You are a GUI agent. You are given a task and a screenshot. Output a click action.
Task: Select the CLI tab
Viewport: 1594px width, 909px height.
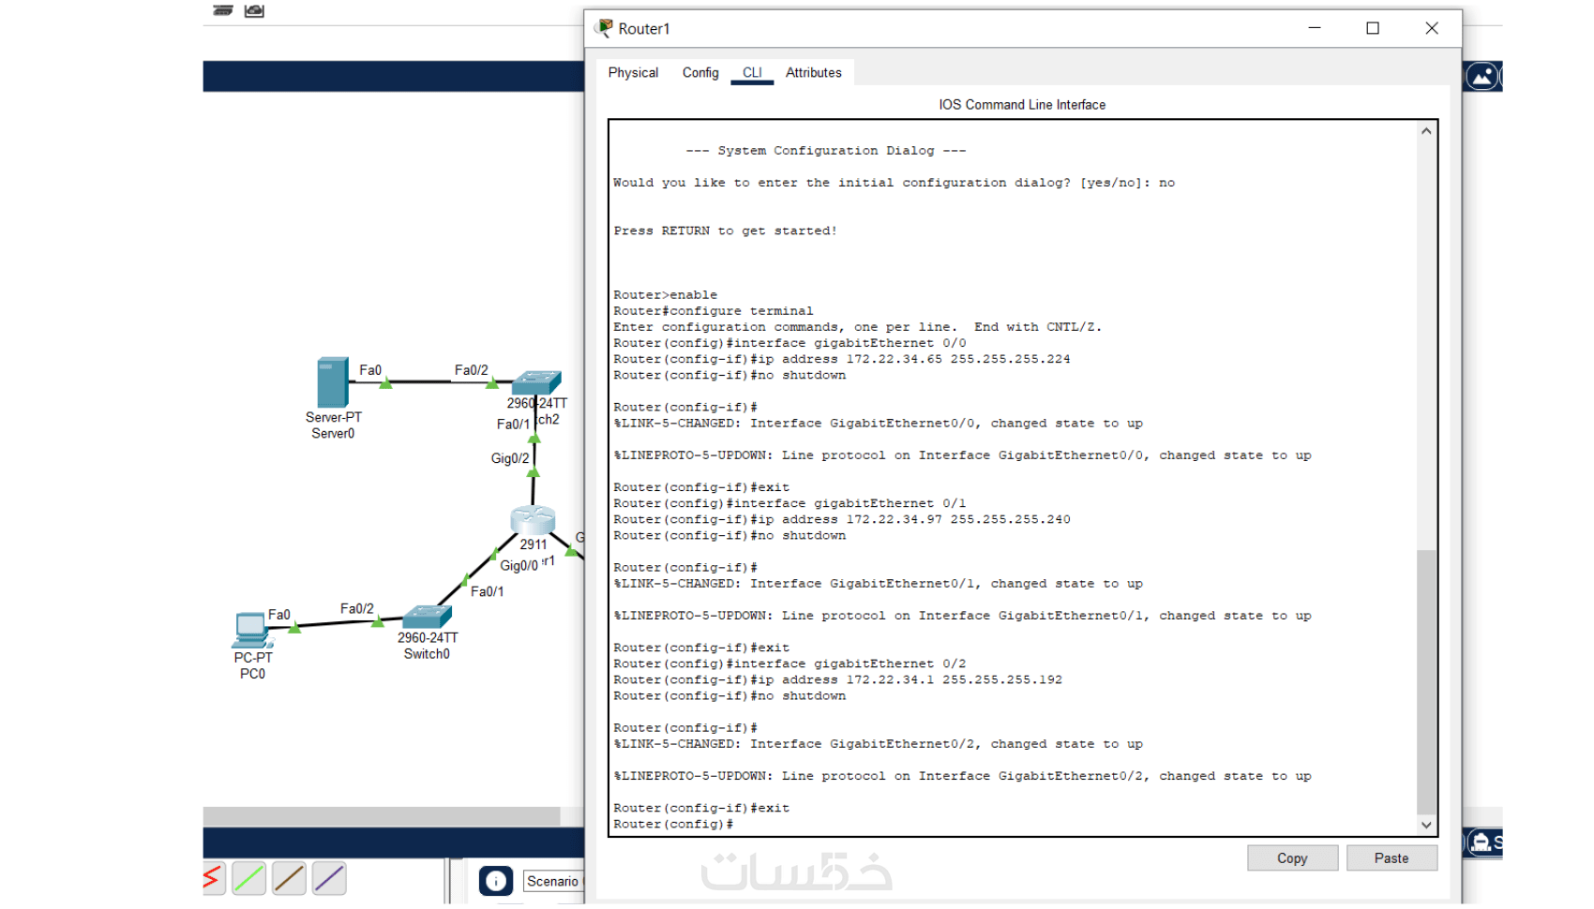click(x=752, y=72)
